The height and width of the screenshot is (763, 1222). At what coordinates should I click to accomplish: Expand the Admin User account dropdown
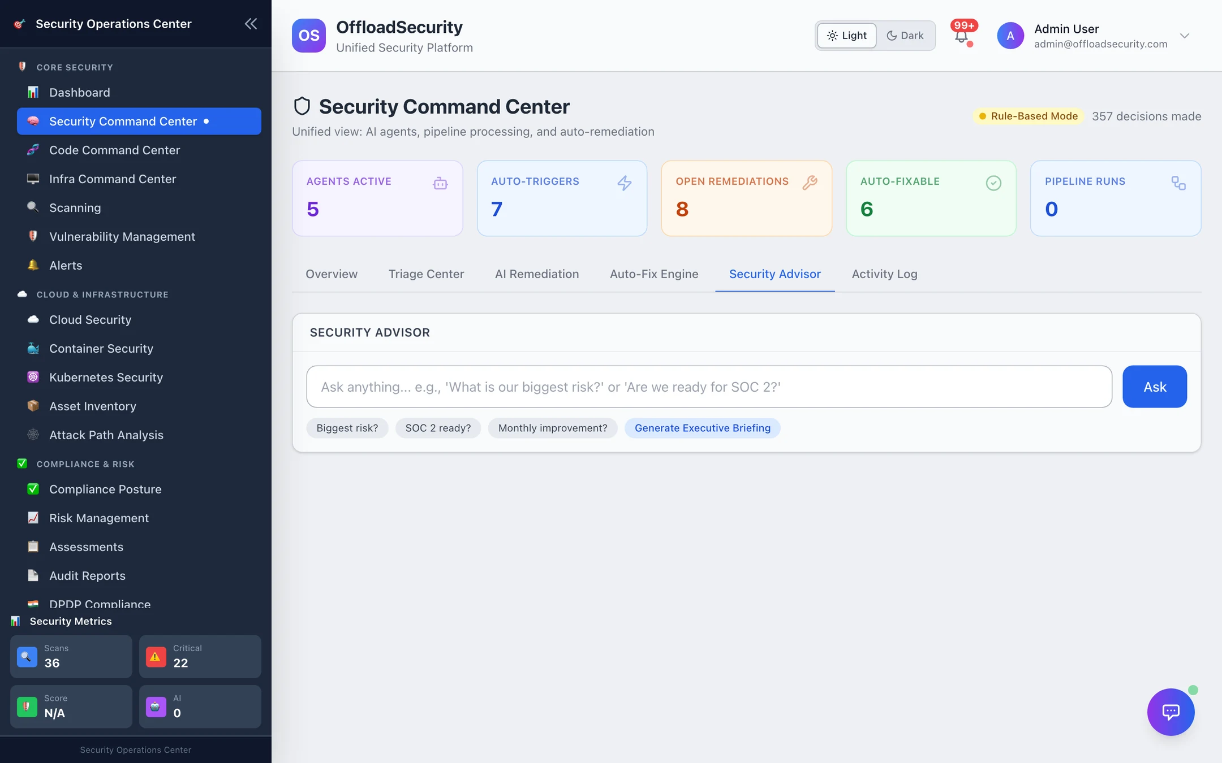click(x=1185, y=36)
